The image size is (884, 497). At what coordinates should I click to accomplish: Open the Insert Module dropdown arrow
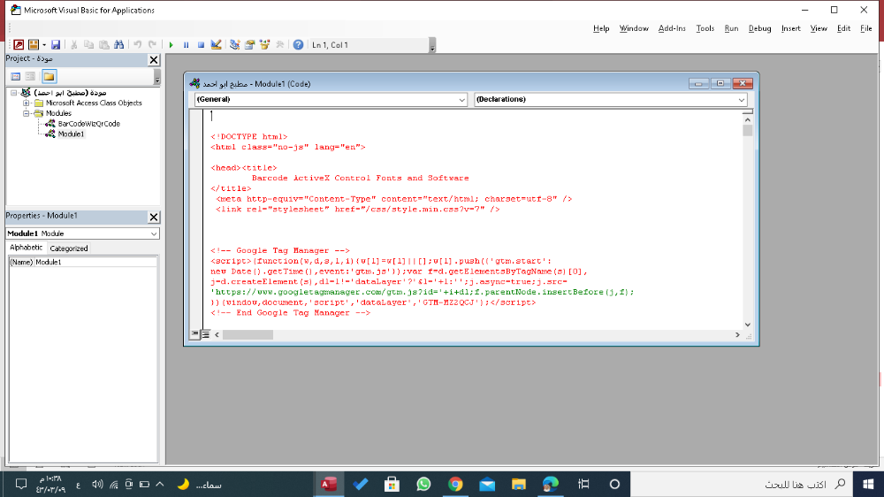coord(44,44)
